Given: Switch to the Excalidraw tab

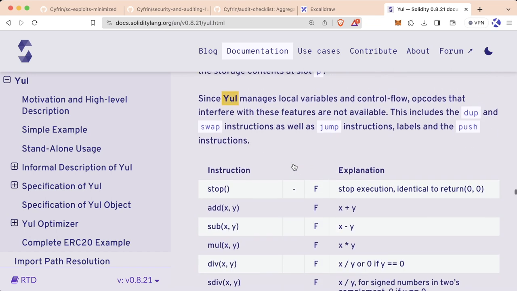Looking at the screenshot, I should [x=322, y=9].
